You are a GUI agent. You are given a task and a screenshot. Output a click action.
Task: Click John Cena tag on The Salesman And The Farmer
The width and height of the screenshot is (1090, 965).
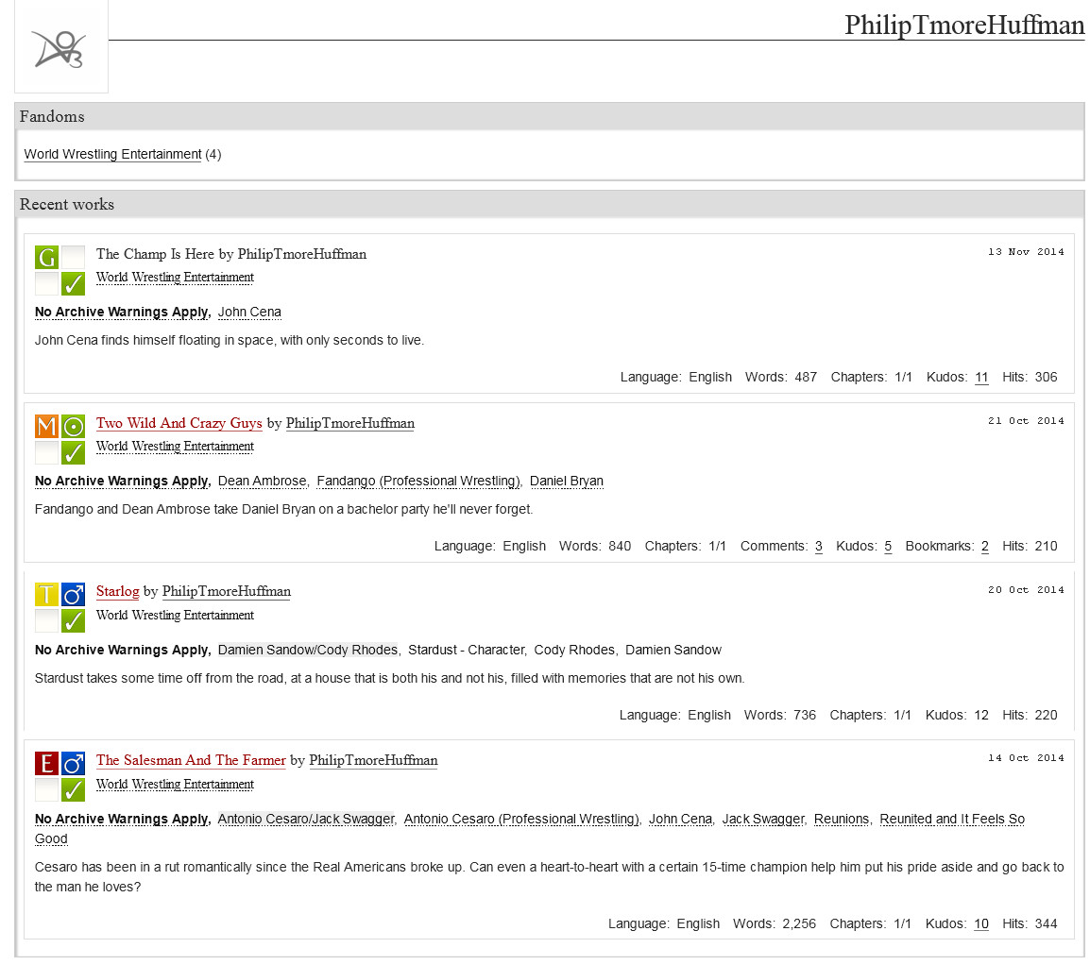(681, 819)
